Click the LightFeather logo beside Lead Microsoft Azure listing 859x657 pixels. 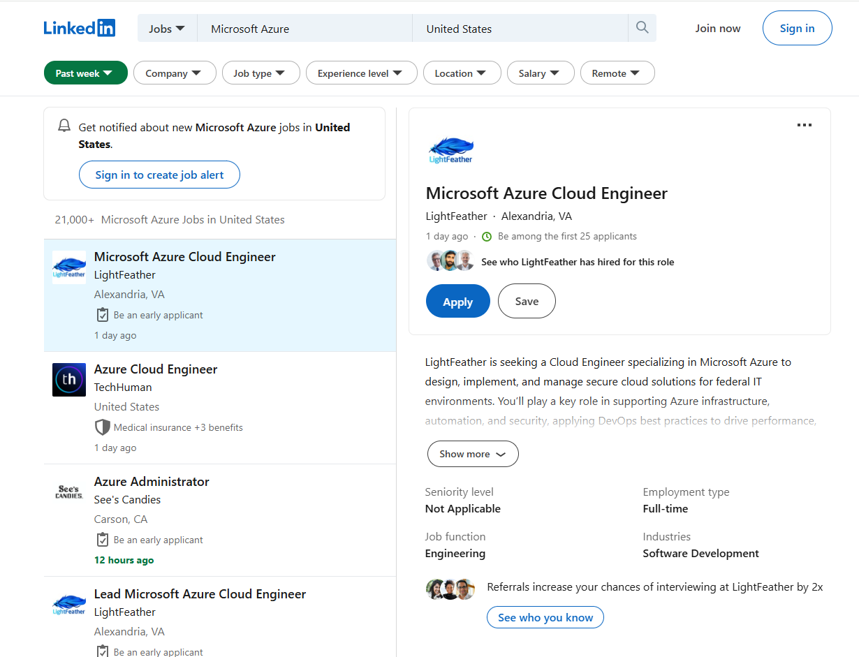click(69, 605)
